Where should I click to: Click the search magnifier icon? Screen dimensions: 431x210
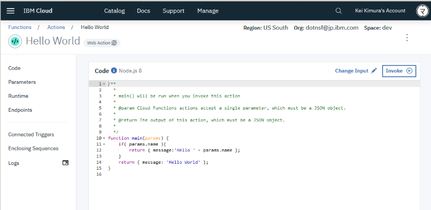click(x=339, y=11)
